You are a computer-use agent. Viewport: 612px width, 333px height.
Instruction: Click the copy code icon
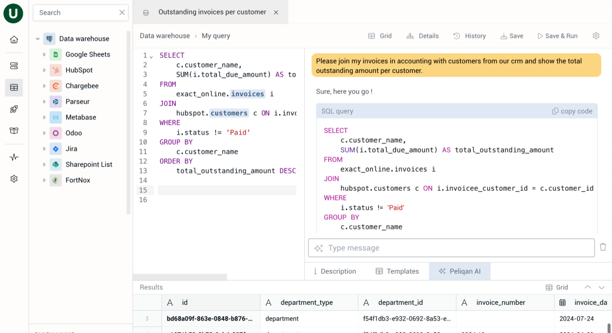pos(555,111)
